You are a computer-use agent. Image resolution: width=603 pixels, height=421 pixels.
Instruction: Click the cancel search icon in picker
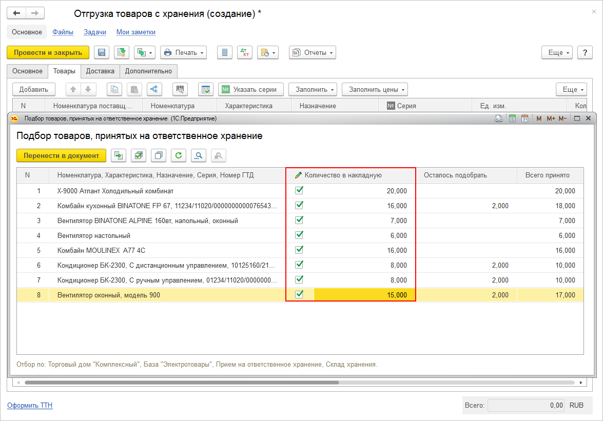click(219, 155)
